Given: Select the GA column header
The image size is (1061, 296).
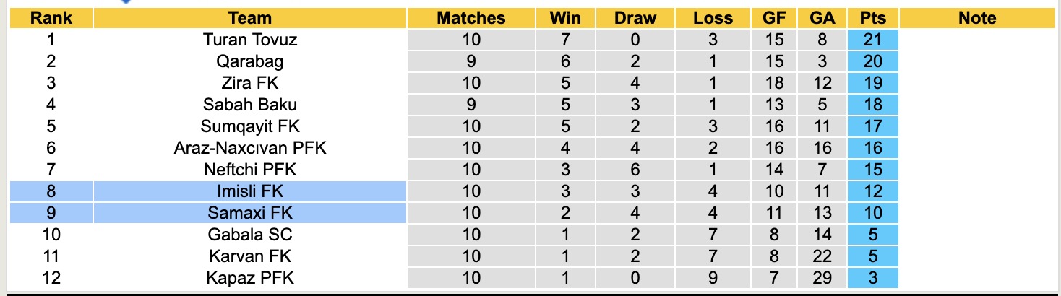Looking at the screenshot, I should pos(822,19).
